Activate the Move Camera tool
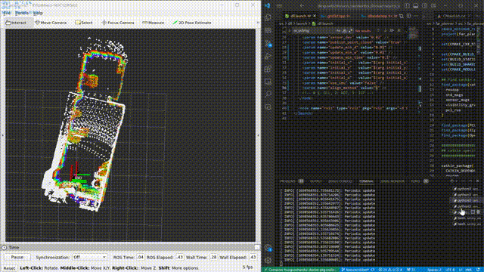The height and width of the screenshot is (272, 484). [51, 23]
